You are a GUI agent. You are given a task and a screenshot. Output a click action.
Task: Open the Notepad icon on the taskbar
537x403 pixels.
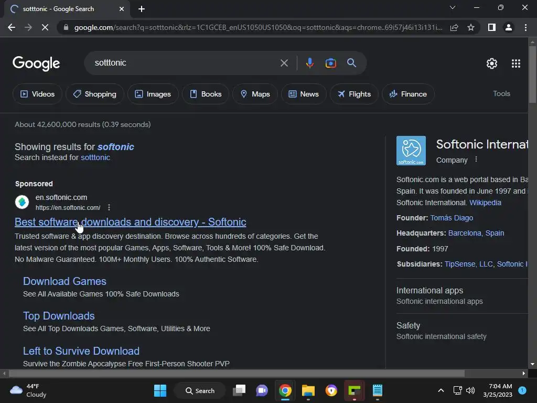[378, 390]
